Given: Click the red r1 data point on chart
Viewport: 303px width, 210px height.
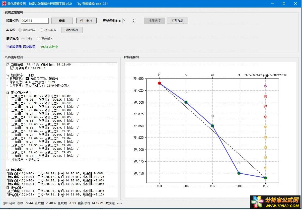Looking at the screenshot, I should coord(160,83).
